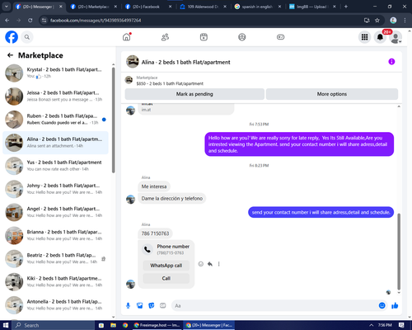Go to the Home feed icon
The image size is (412, 330).
127,37
